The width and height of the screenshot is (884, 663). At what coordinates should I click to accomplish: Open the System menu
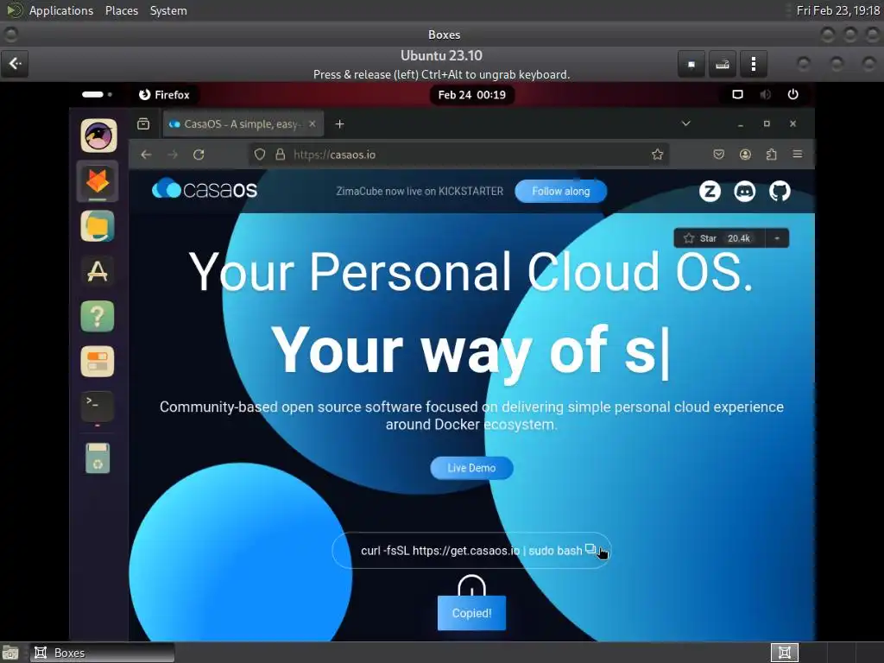(x=168, y=10)
